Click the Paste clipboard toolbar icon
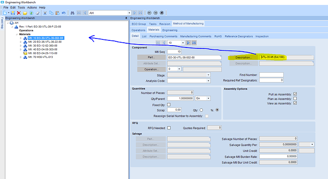This screenshot has height=179, width=328. point(58,13)
